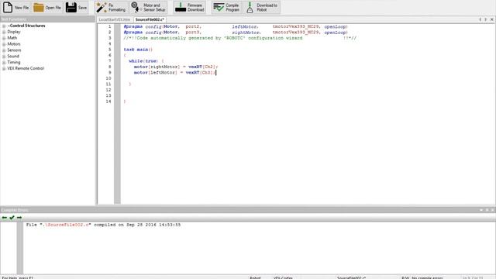
Task: Click the motor[leftMotor] = vexRT[Ch3] line
Action: click(174, 72)
